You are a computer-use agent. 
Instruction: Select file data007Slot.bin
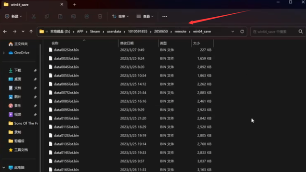click(66, 93)
